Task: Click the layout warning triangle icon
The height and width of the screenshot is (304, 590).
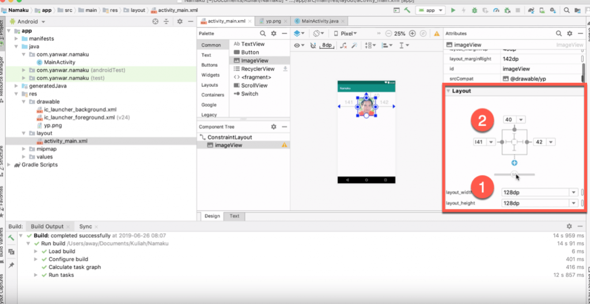Action: pos(436,33)
